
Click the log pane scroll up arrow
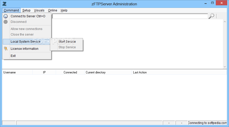(225, 22)
